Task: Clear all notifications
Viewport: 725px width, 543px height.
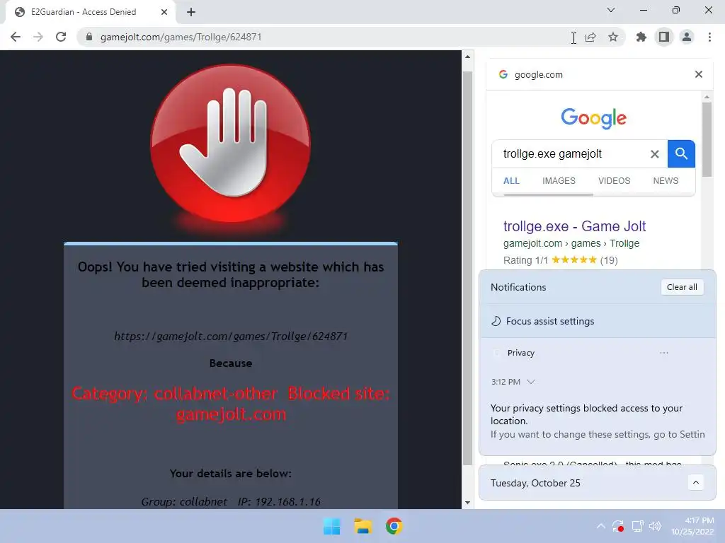Action: tap(682, 287)
